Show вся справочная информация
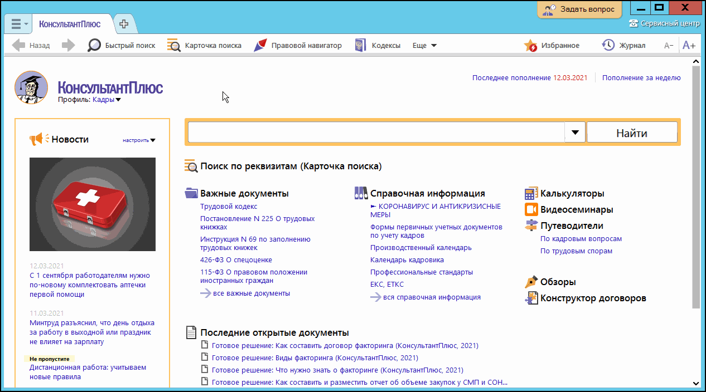 tap(432, 297)
